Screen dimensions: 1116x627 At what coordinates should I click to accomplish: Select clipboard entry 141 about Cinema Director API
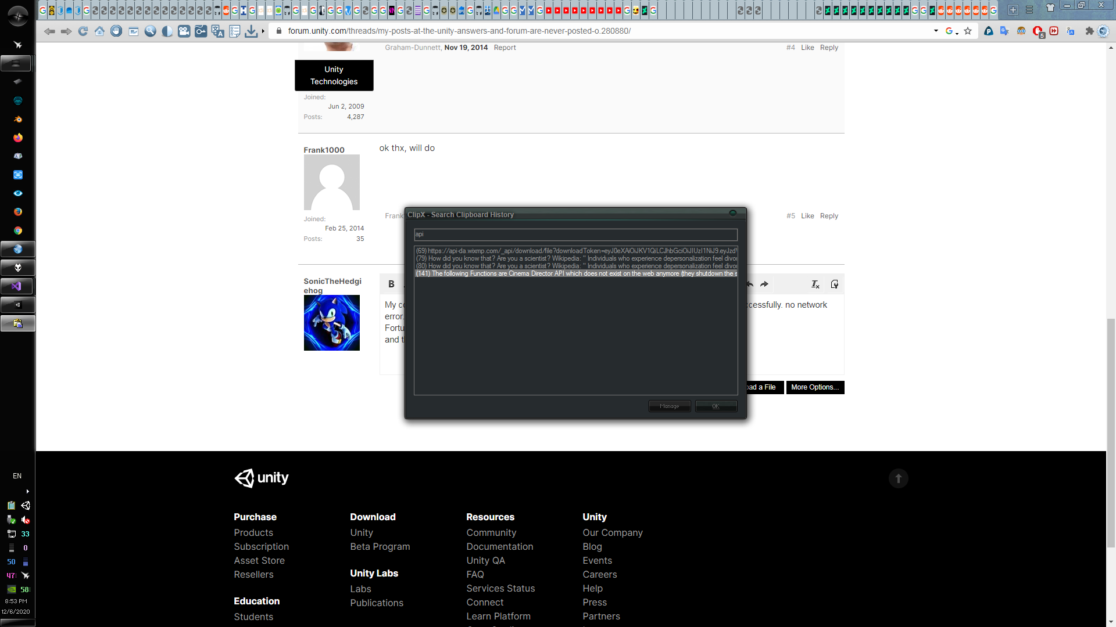click(x=575, y=273)
